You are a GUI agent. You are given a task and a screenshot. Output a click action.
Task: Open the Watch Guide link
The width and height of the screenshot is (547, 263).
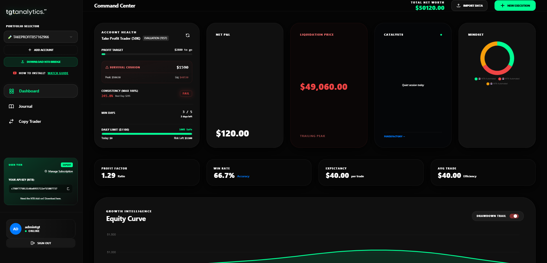pyautogui.click(x=58, y=73)
